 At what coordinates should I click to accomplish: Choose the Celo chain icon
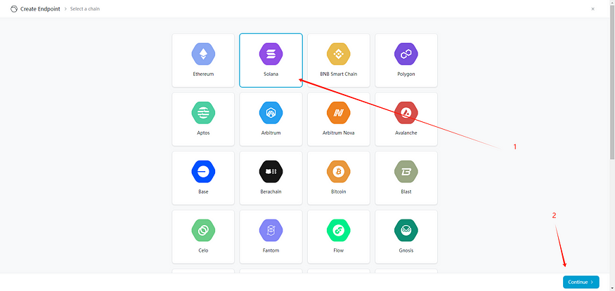[x=203, y=231]
